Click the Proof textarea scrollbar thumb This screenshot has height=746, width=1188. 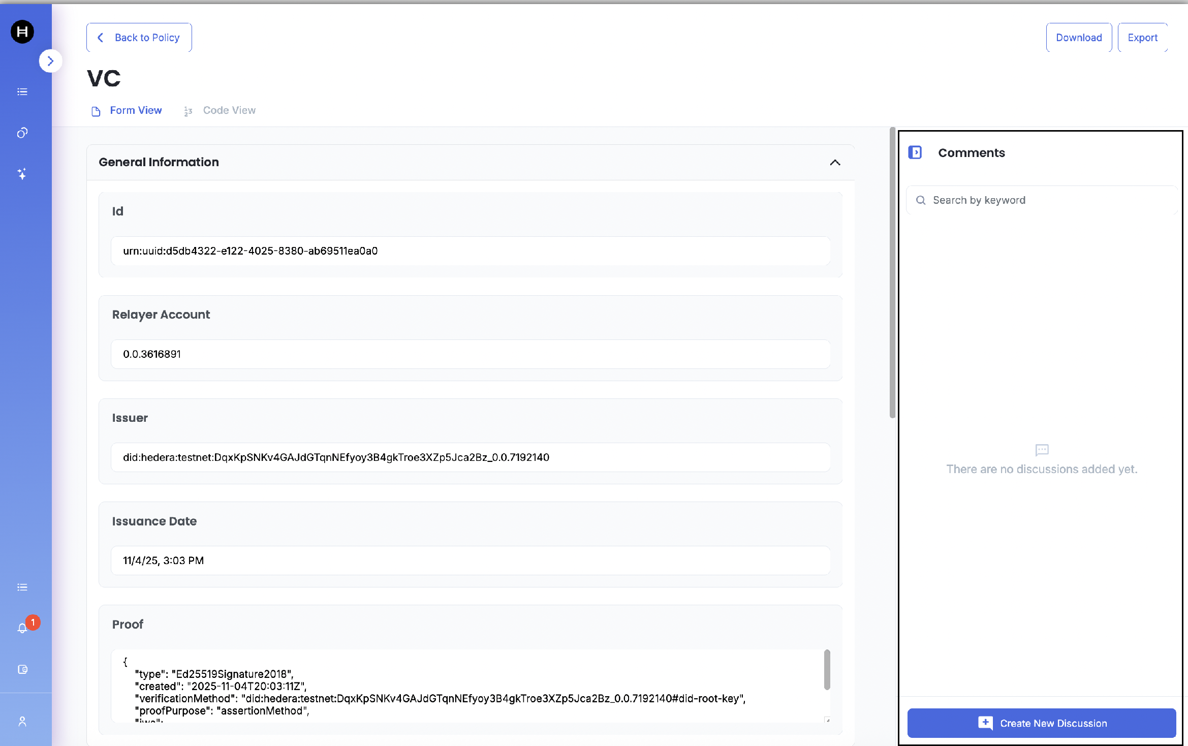click(827, 670)
